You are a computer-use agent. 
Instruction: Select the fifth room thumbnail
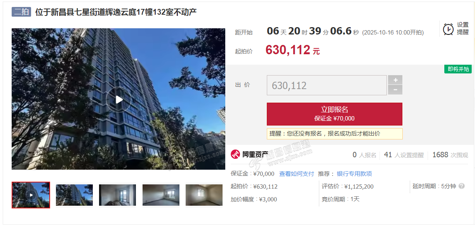(x=204, y=195)
